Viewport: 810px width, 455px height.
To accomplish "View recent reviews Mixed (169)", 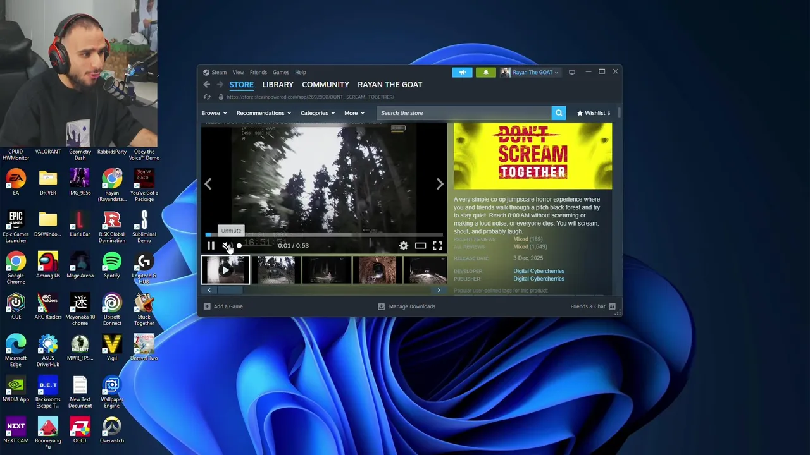I will coord(528,240).
